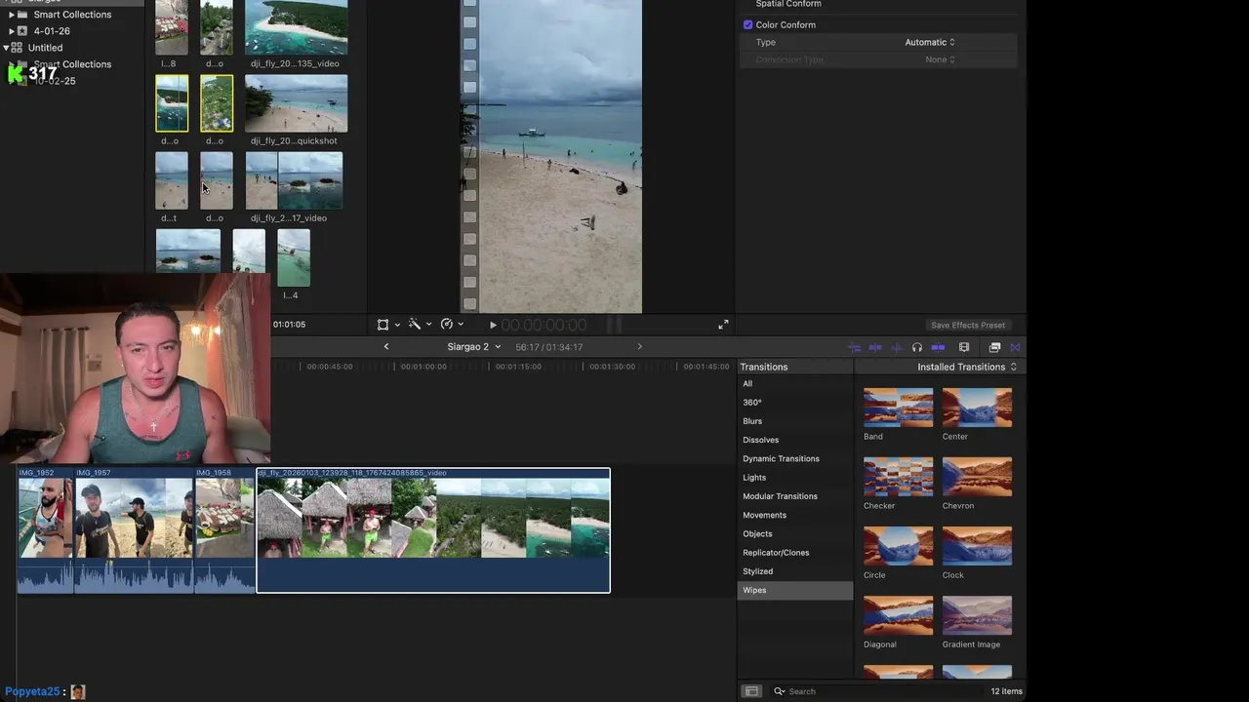
Task: Select the Movements transitions category
Action: (x=795, y=515)
